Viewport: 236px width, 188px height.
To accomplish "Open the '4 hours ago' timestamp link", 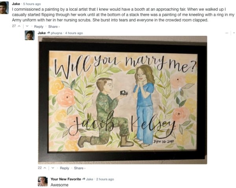I will (74, 33).
